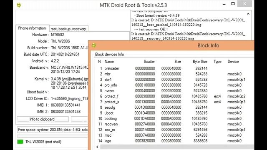Click the up arrow of the log scrollbar
The width and height of the screenshot is (267, 150).
pos(248,14)
